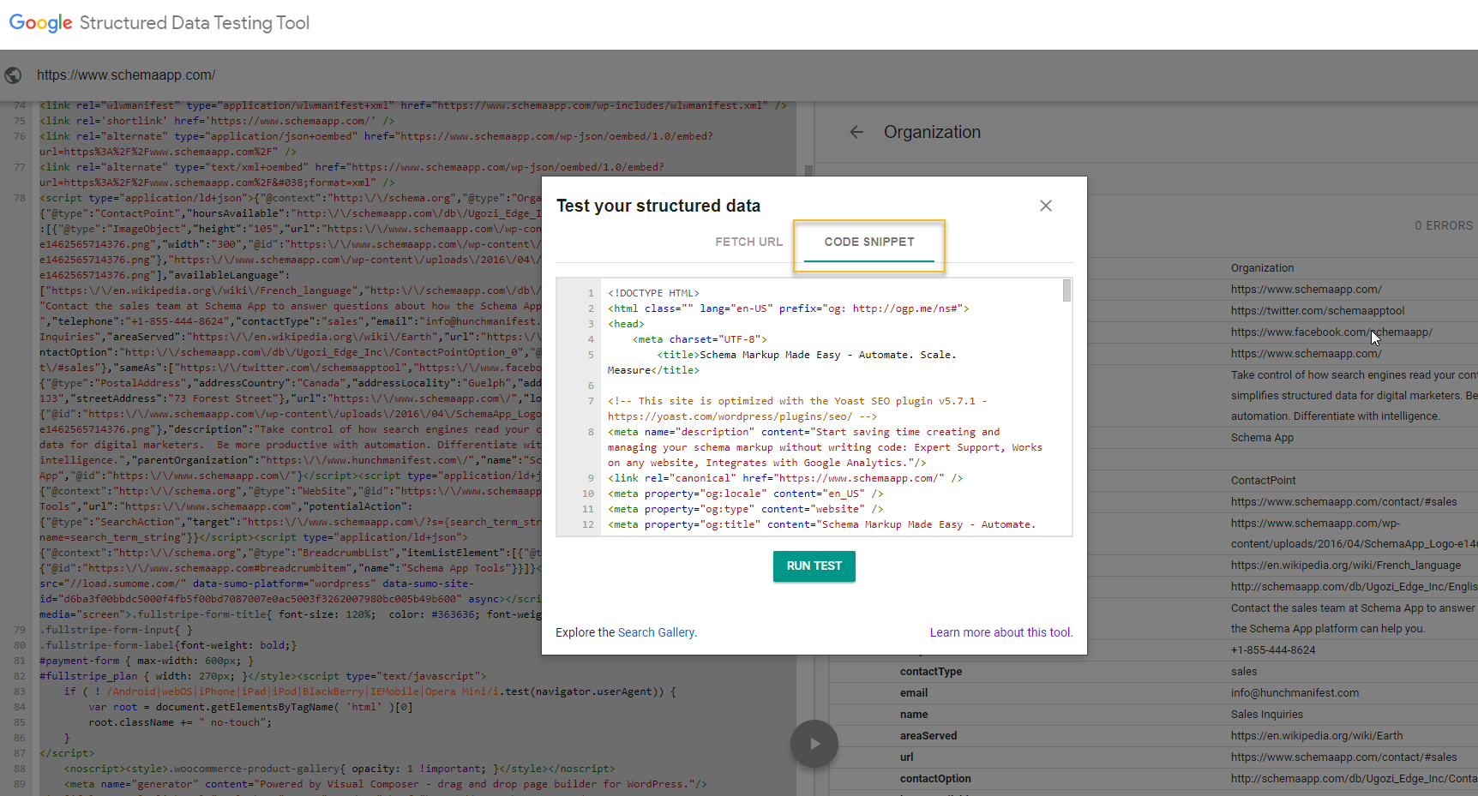The height and width of the screenshot is (796, 1478).
Task: Select the CODE SNIPPET tab
Action: point(869,242)
